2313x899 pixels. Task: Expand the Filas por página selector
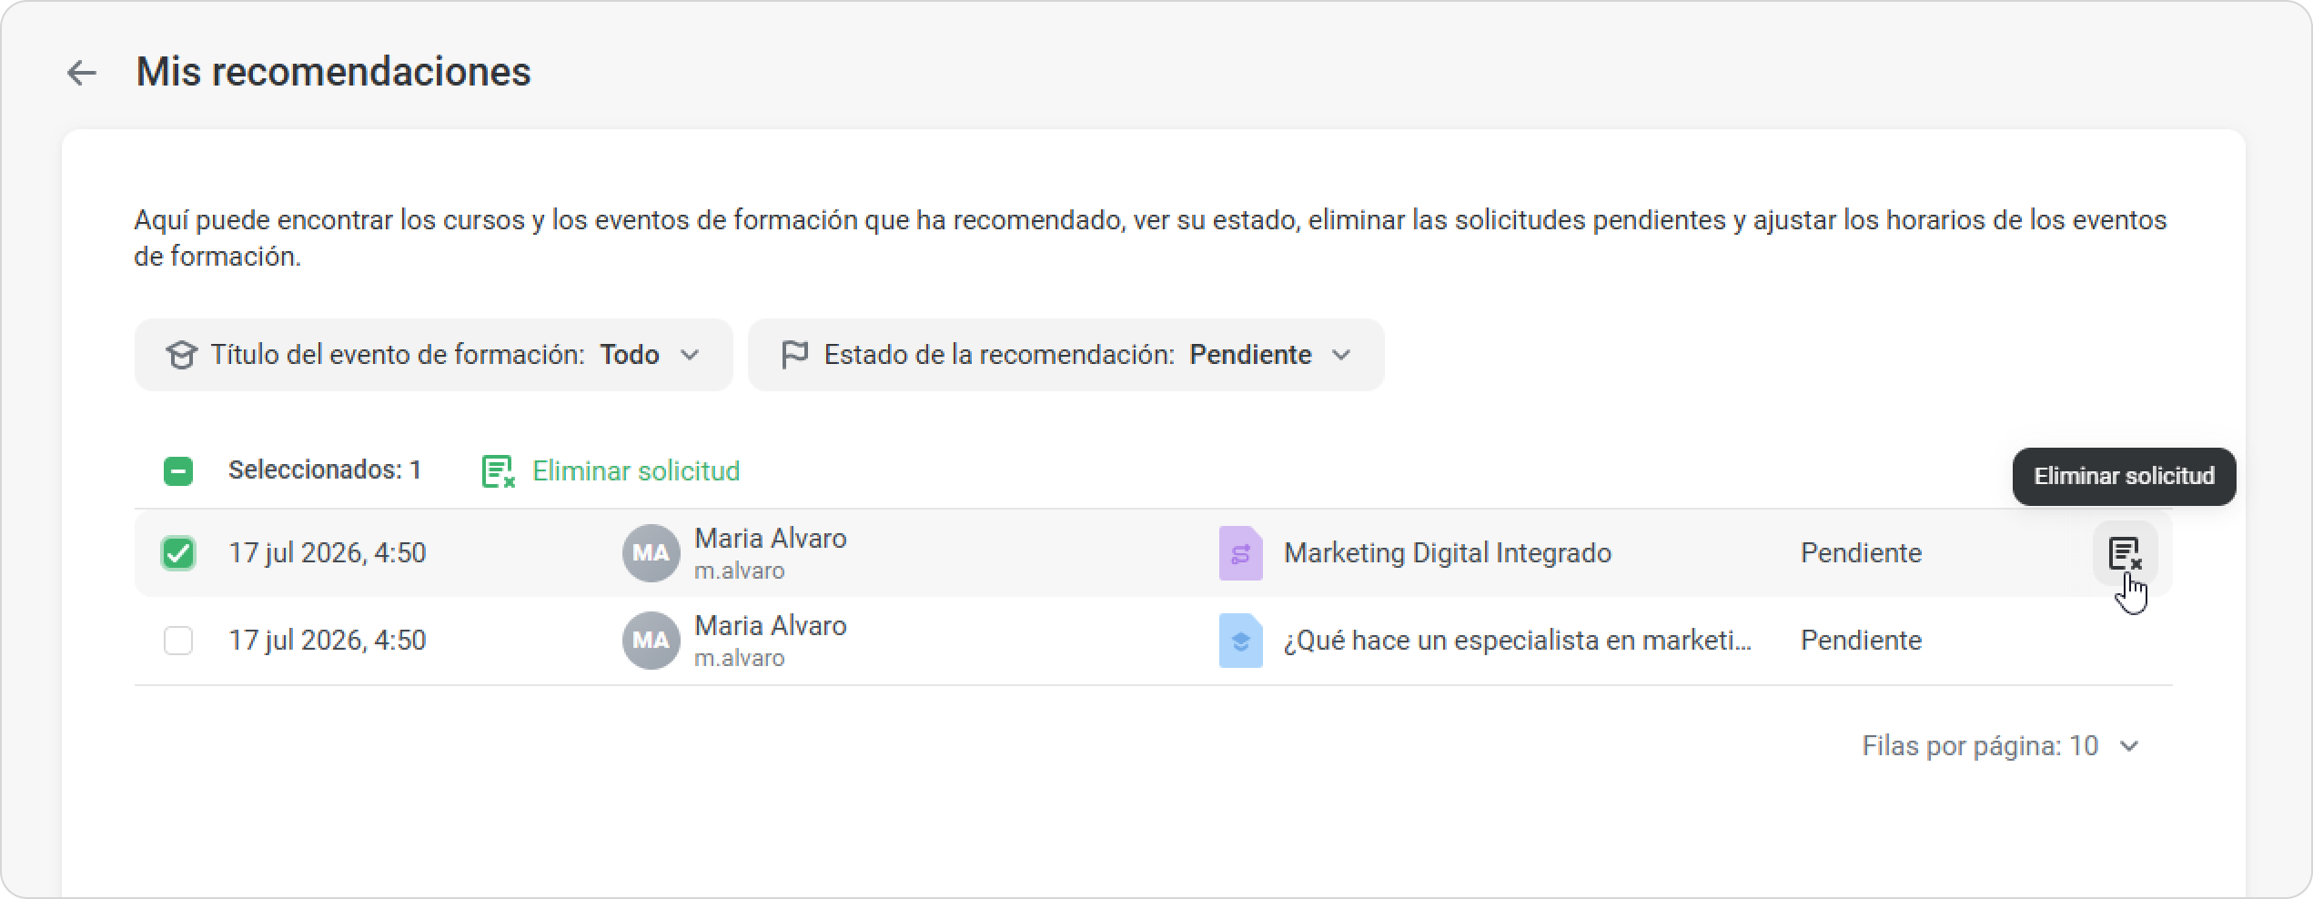[x=2000, y=746]
